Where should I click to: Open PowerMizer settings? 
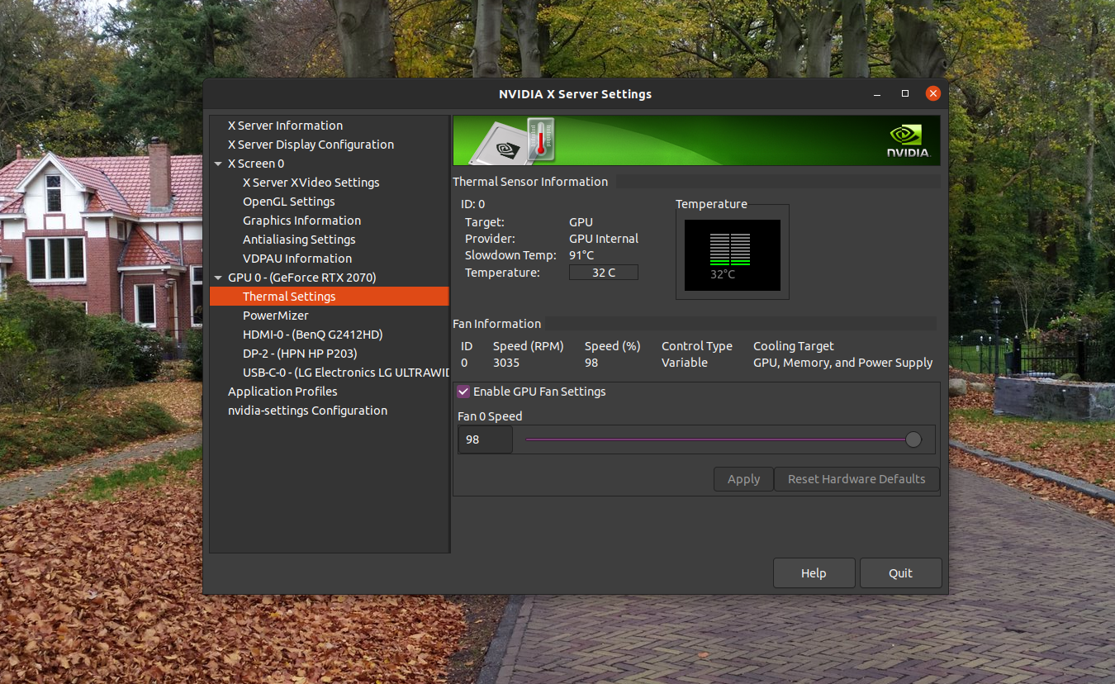pyautogui.click(x=276, y=316)
